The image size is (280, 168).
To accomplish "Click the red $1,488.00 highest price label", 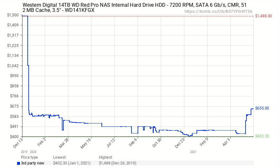I will (263, 16).
